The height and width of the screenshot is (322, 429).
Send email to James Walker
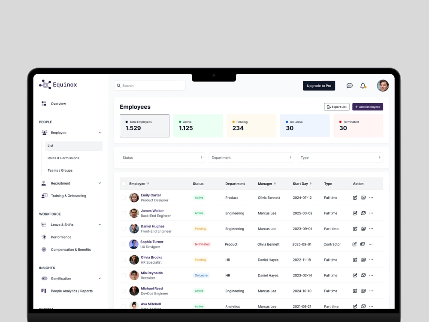[x=363, y=213]
